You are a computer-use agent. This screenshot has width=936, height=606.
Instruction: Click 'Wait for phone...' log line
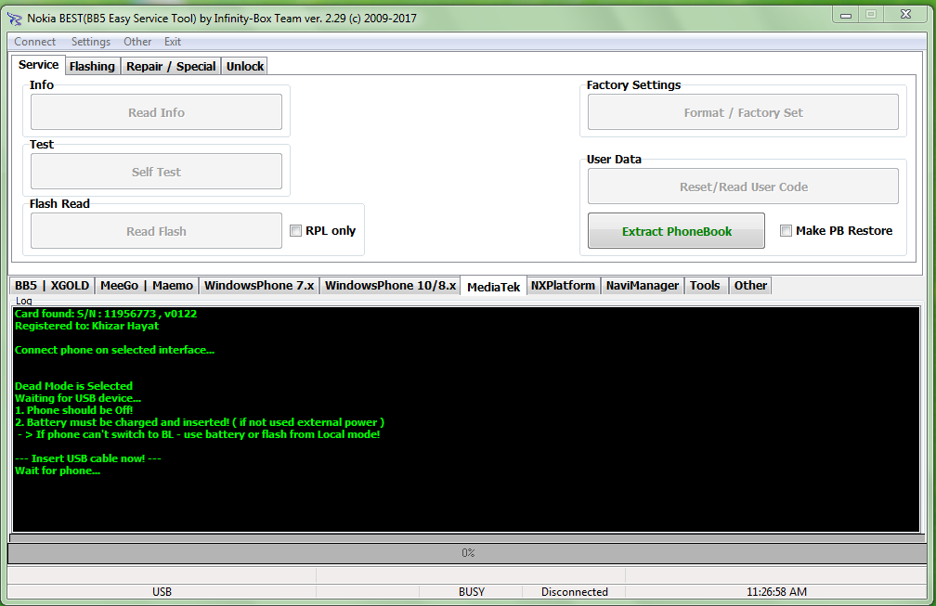point(58,471)
